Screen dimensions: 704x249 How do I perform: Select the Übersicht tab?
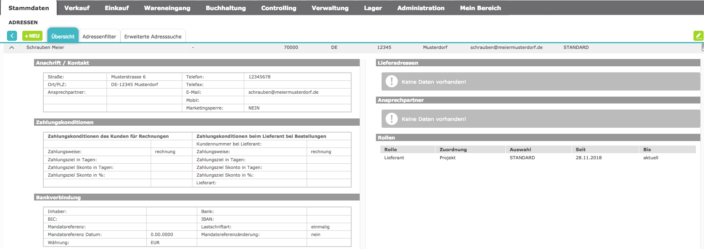[63, 36]
